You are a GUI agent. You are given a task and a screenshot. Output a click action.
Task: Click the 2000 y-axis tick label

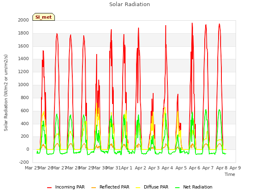pyautogui.click(x=24, y=20)
